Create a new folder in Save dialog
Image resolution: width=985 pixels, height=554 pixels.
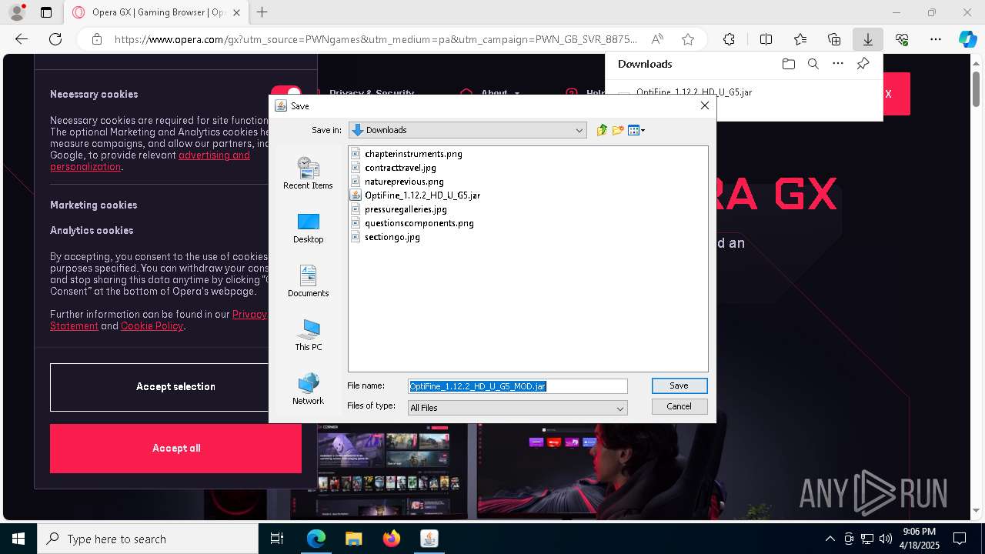pyautogui.click(x=618, y=130)
